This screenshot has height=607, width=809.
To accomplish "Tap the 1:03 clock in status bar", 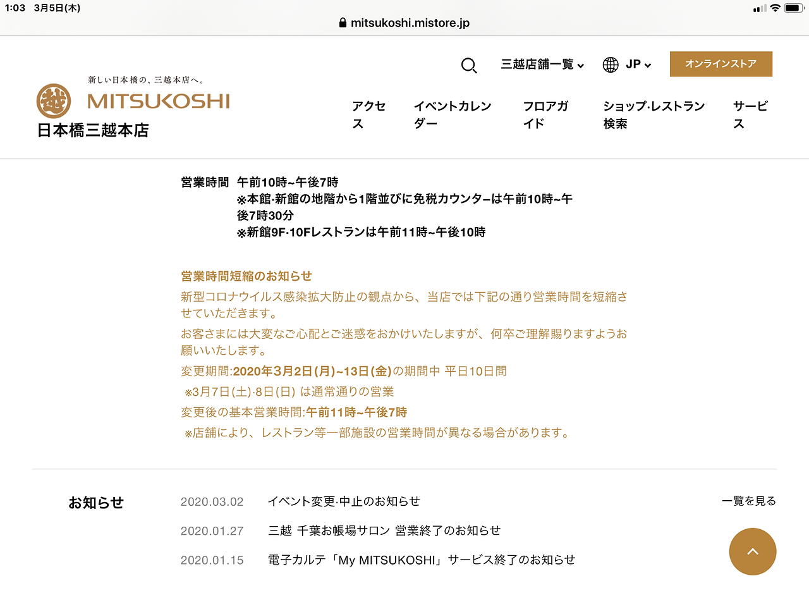I will 15,8.
